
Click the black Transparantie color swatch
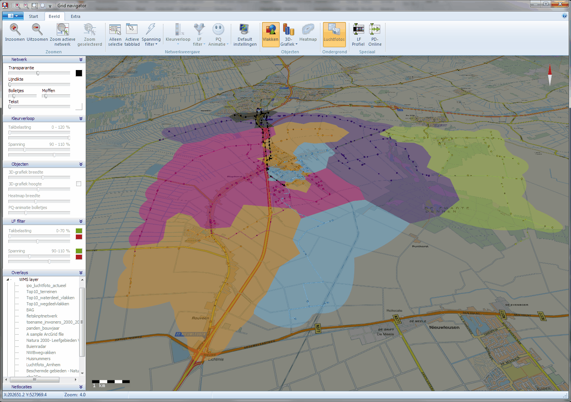(79, 73)
